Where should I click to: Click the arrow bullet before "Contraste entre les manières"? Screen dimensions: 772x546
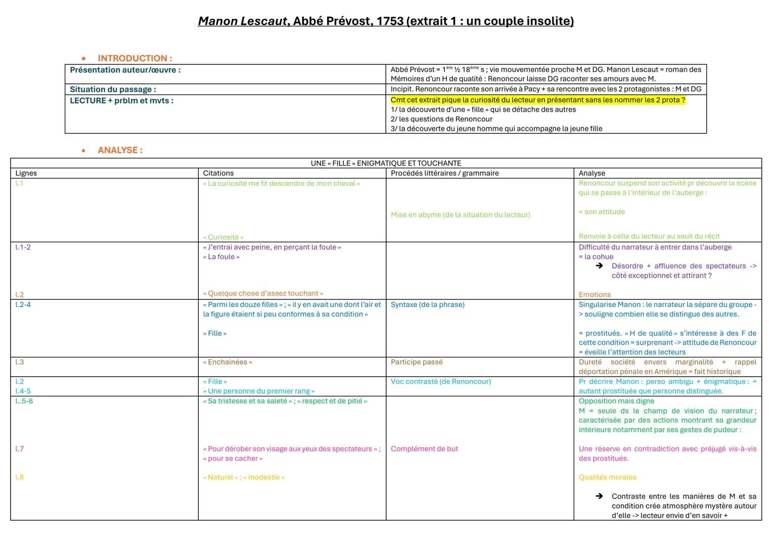coord(599,496)
